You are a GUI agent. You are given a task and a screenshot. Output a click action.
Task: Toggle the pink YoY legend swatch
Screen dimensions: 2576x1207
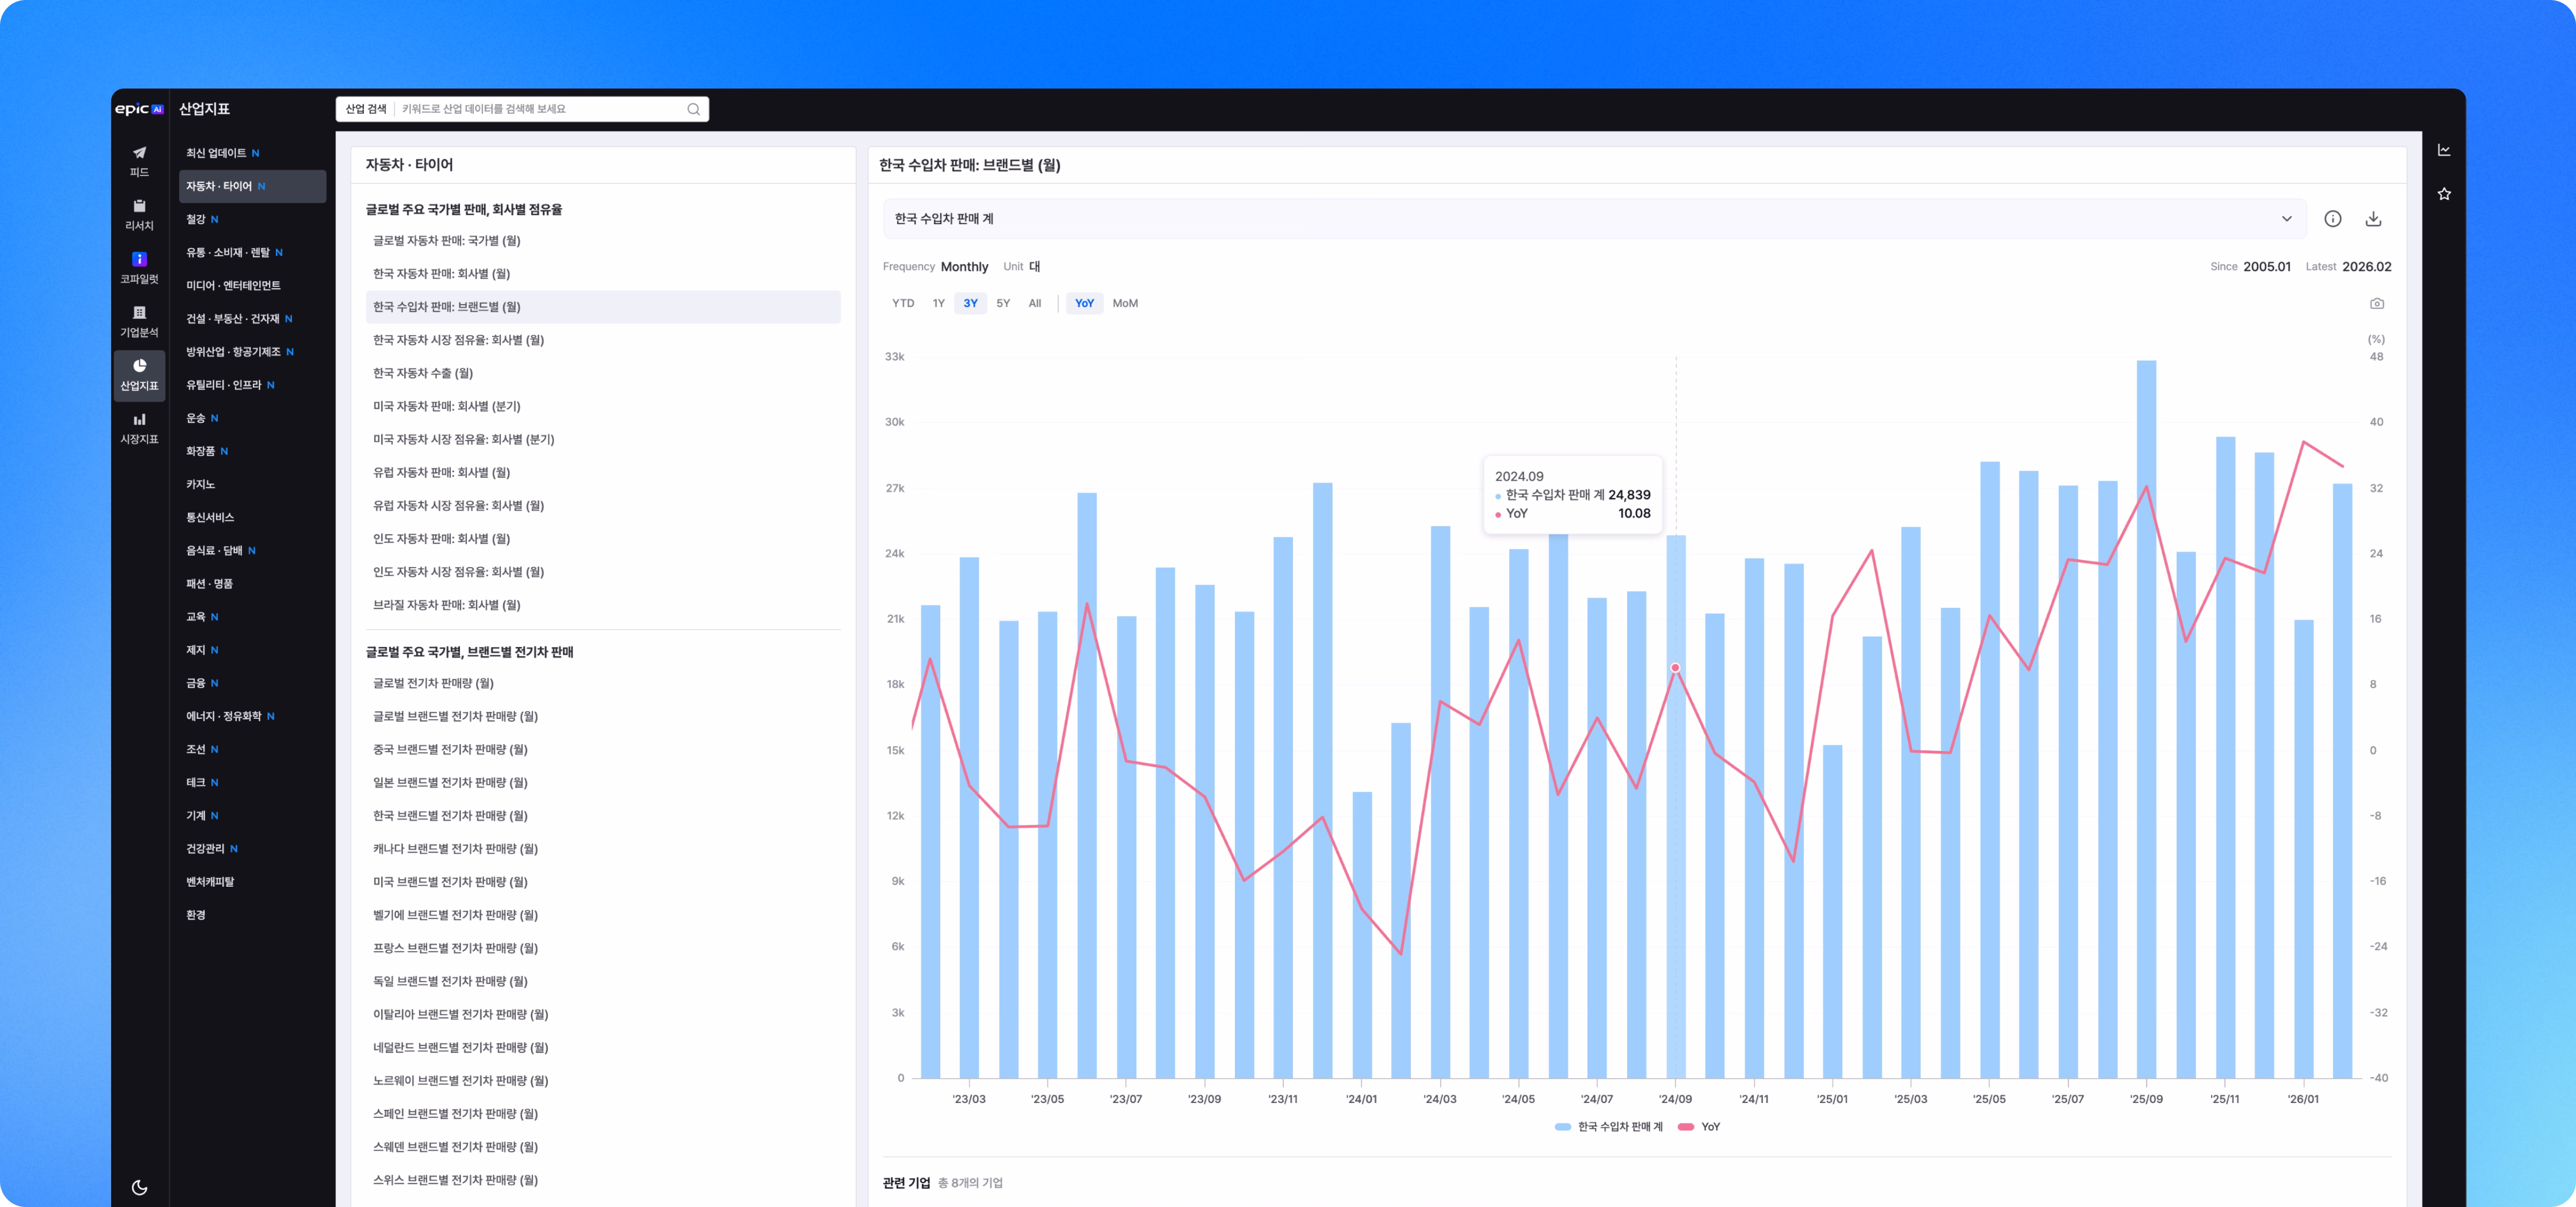point(1686,1127)
